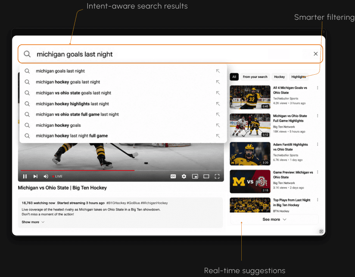Toggle closed captions CC
This screenshot has width=355, height=277.
[x=173, y=177]
